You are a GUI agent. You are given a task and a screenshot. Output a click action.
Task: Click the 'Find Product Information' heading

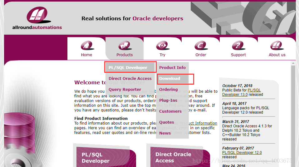[x=101, y=118]
